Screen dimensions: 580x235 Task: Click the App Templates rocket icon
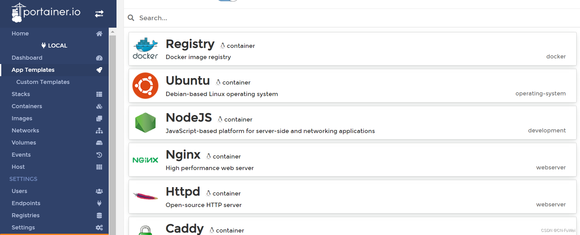click(99, 70)
